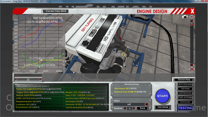Screen dimensions: 208x117
Task: Open Section Help
Action: click(184, 80)
